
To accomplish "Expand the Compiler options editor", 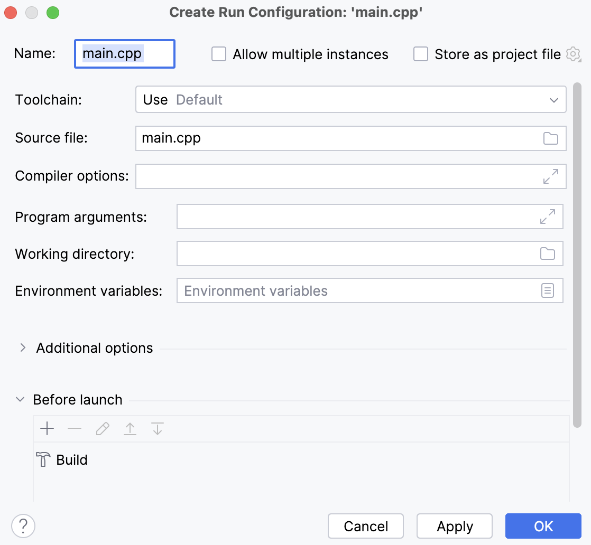I will [550, 176].
